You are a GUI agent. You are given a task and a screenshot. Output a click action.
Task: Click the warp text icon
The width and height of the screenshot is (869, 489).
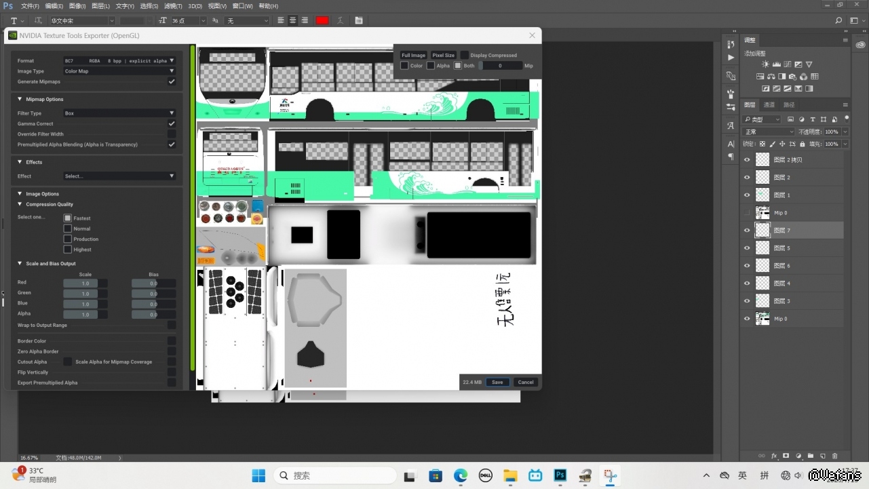click(x=341, y=20)
